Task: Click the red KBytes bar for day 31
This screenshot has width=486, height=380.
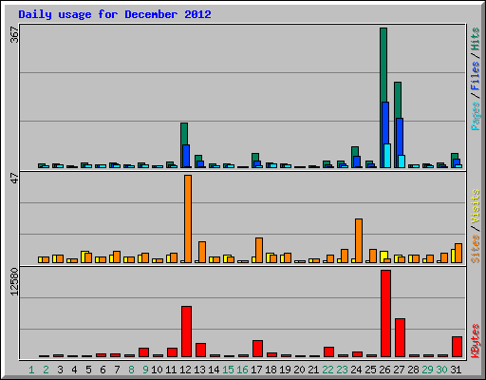Action: tap(458, 347)
